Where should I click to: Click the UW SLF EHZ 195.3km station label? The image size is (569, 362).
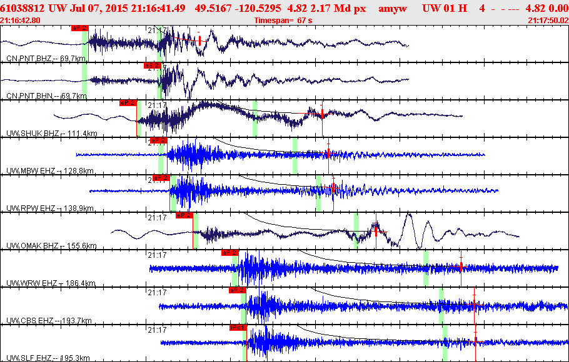48,358
